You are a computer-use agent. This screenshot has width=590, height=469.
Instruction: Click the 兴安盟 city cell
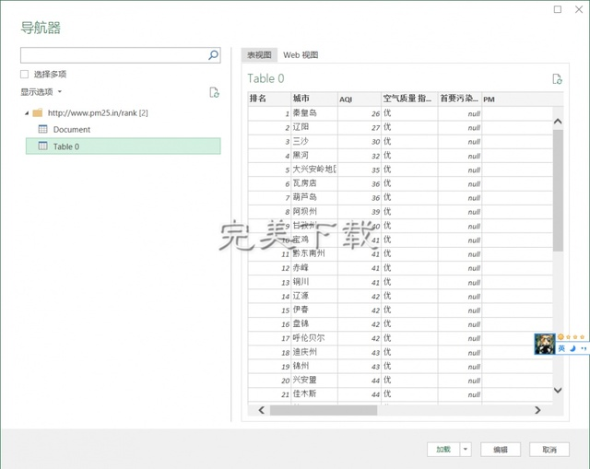pos(314,381)
